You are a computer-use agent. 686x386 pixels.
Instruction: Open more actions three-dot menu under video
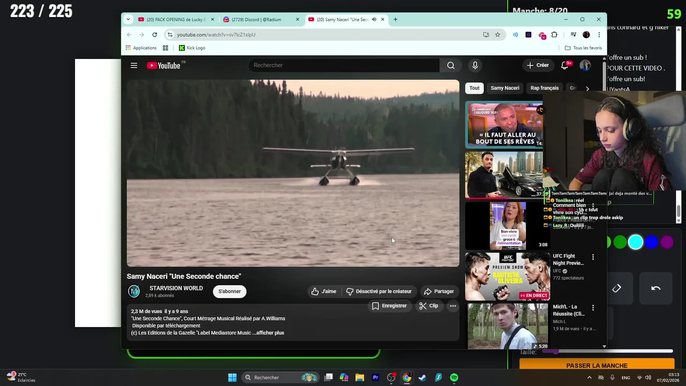pos(453,306)
